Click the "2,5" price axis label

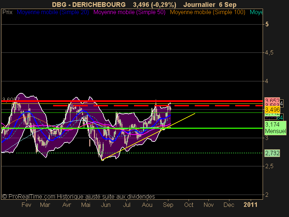[269, 166]
